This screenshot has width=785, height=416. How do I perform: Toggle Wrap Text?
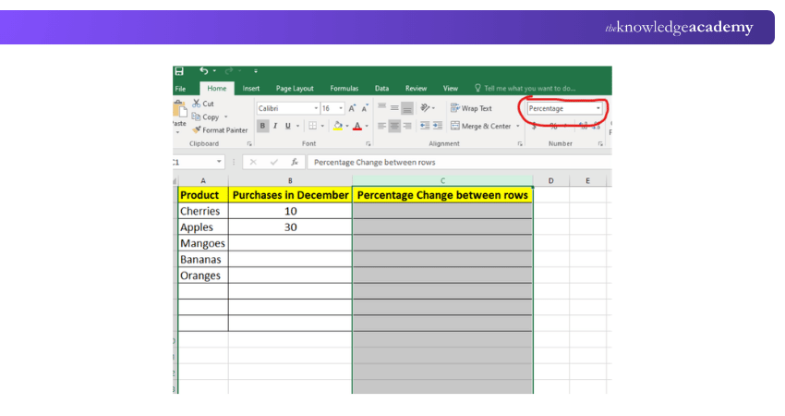(x=471, y=108)
